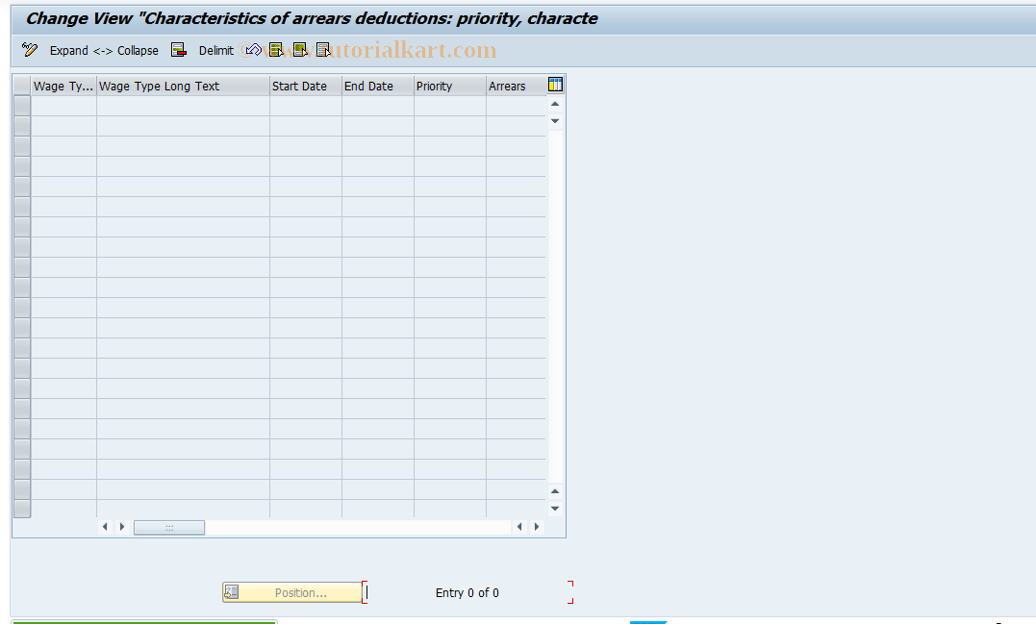Select the second table row selector
Image resolution: width=1036 pixels, height=624 pixels.
(x=22, y=126)
